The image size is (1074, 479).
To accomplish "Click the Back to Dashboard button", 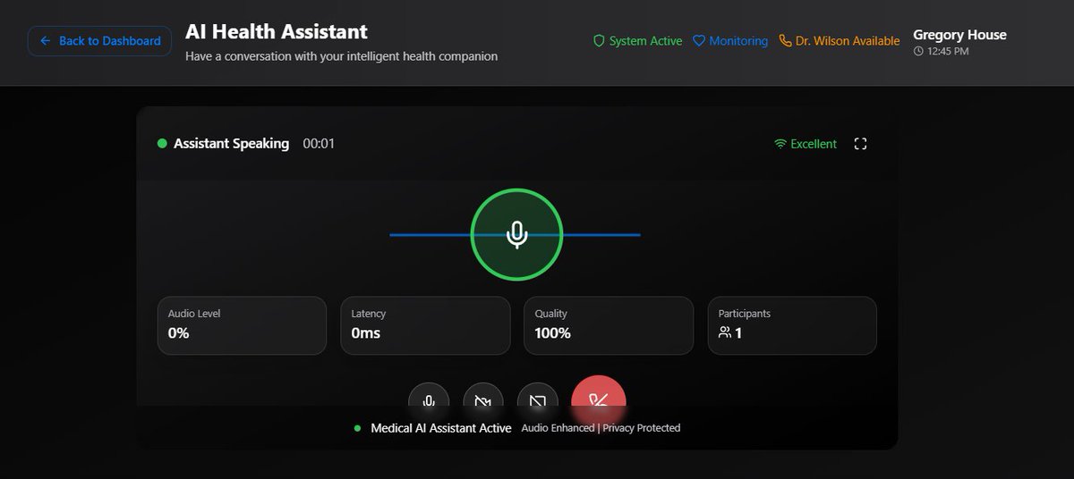I will pos(99,41).
